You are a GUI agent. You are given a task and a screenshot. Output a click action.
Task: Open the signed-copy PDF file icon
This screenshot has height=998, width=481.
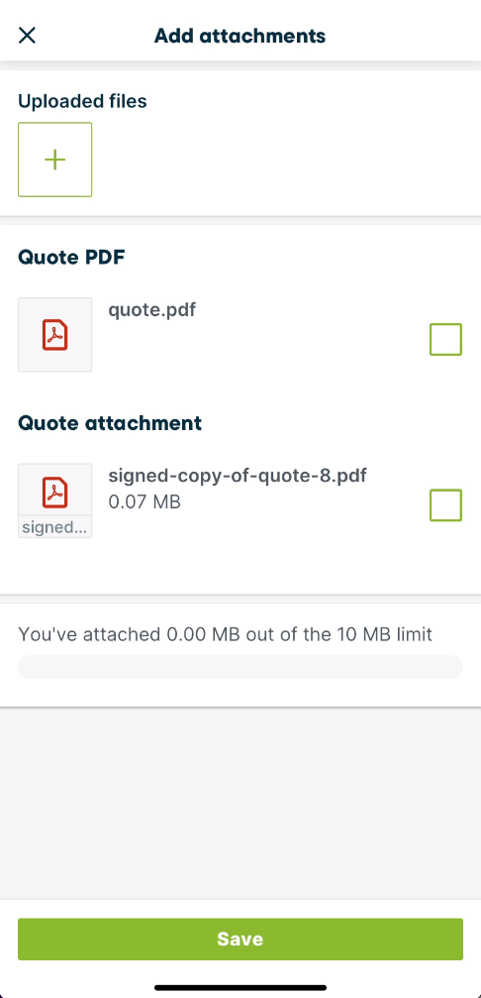55,492
